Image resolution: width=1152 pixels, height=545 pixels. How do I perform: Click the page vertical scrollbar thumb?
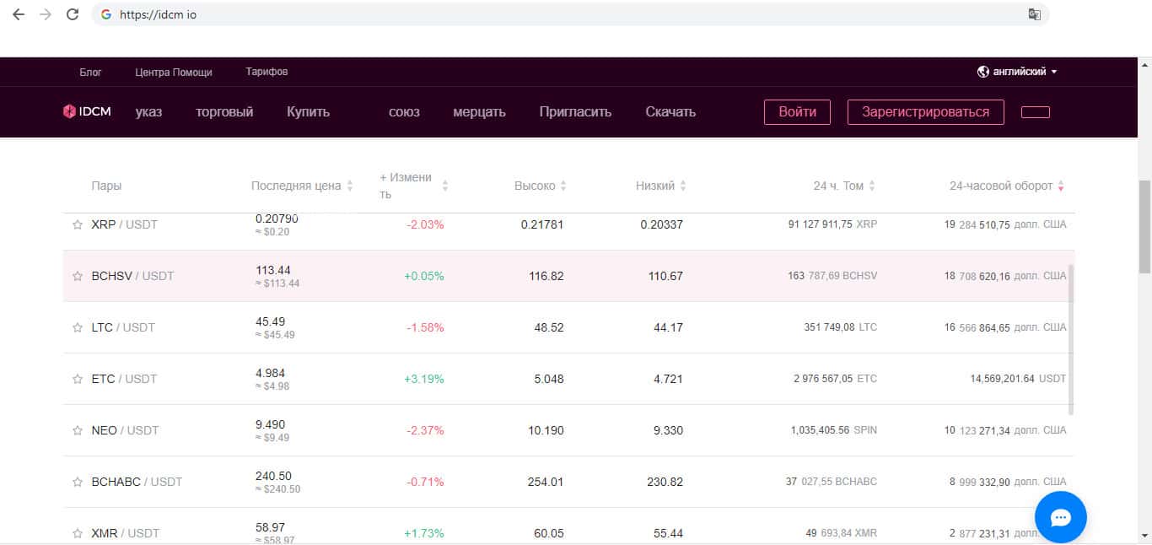(x=1144, y=226)
